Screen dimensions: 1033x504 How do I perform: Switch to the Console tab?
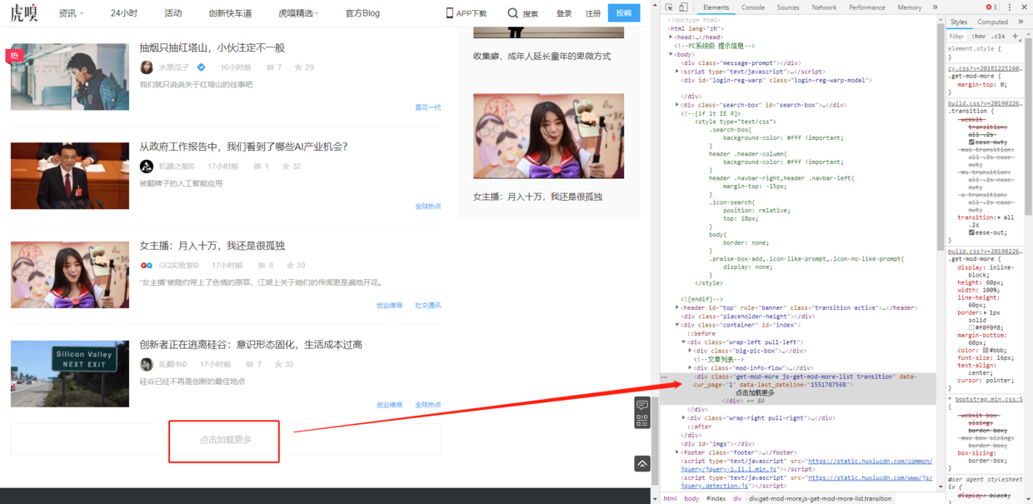(753, 7)
